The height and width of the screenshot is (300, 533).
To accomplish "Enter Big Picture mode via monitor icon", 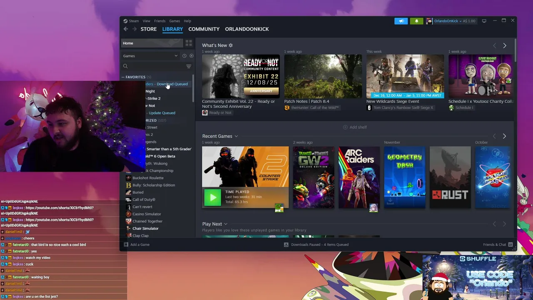I will coord(484,21).
